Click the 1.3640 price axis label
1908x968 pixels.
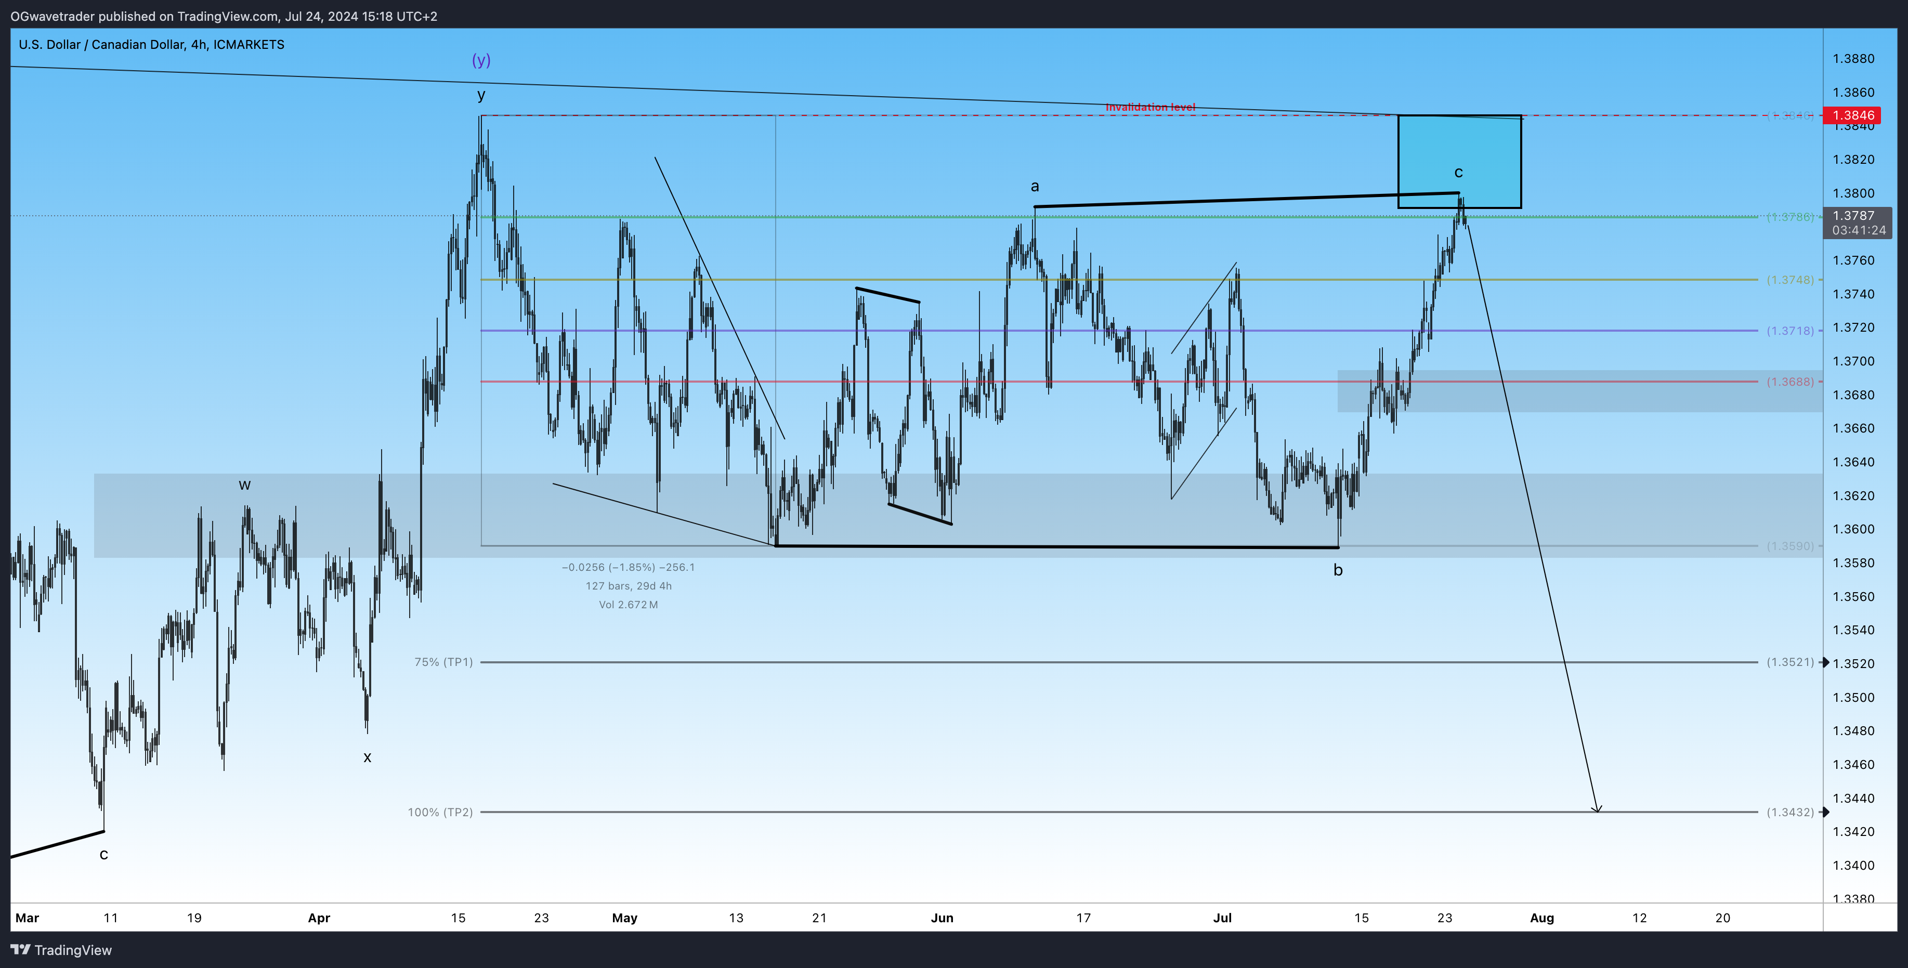pos(1853,462)
